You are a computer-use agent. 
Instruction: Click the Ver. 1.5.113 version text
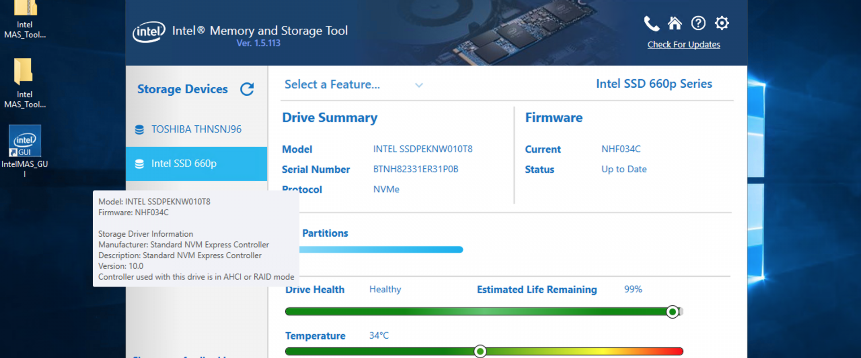(258, 43)
